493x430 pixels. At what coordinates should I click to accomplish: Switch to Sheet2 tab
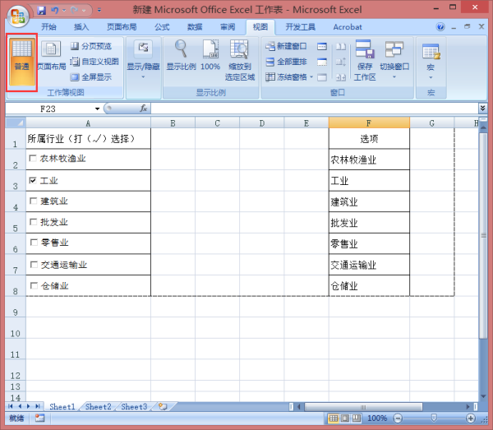tap(98, 407)
